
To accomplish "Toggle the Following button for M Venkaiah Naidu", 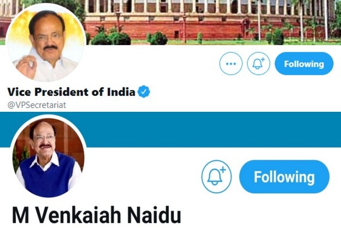I will [284, 177].
